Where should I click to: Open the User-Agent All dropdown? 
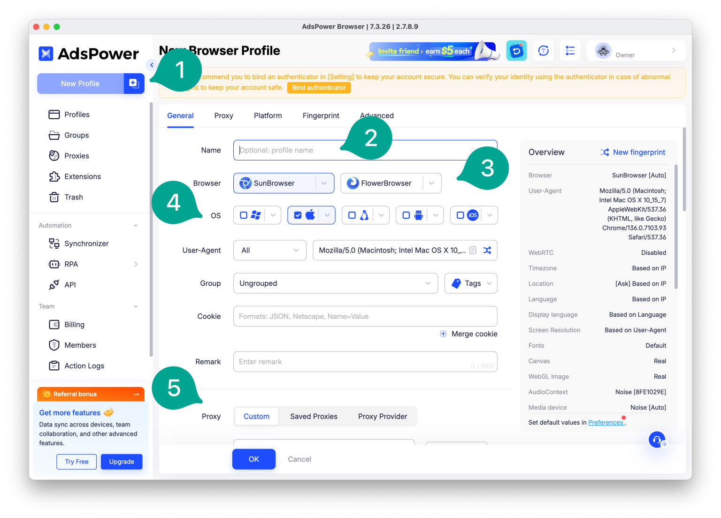[269, 251]
